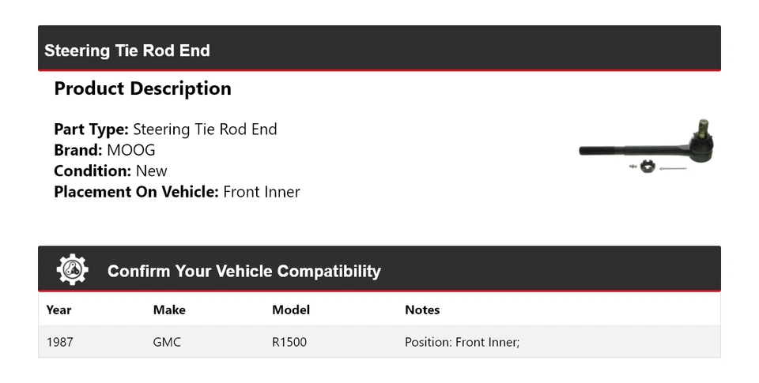Click the Notes column header

click(x=422, y=310)
